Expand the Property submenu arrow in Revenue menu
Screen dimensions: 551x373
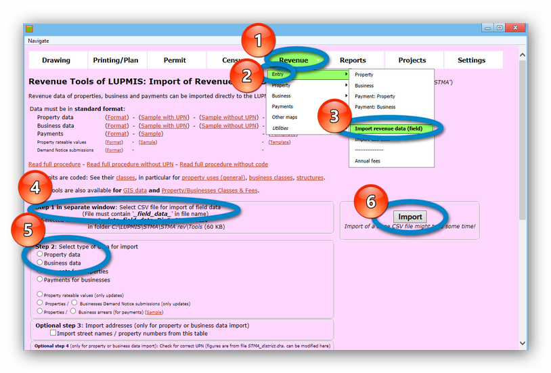346,85
